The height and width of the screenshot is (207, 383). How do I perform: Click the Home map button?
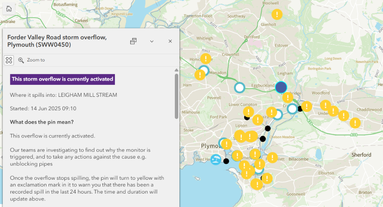point(9,9)
